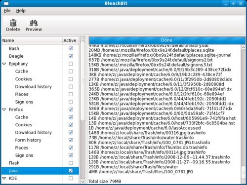Select the Epiphany row
Screen dimensions: 247x185
(40, 64)
